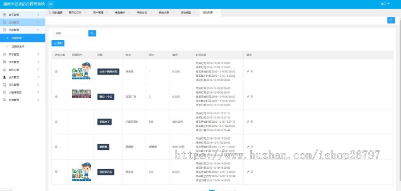Click the 系统文章 sidebar icon

tap(4, 70)
